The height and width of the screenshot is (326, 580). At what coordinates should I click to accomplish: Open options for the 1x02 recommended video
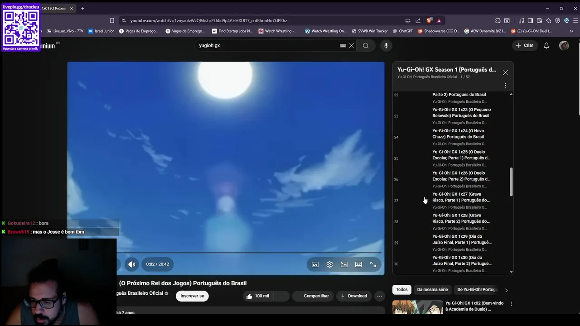[x=511, y=304]
